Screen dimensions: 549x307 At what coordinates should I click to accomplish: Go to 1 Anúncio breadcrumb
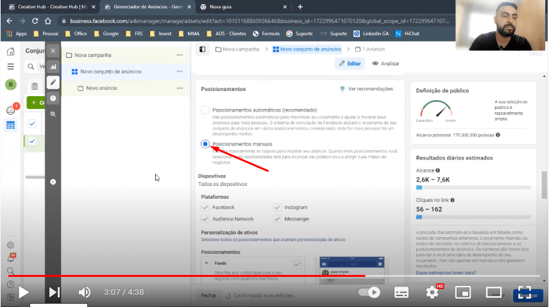369,49
